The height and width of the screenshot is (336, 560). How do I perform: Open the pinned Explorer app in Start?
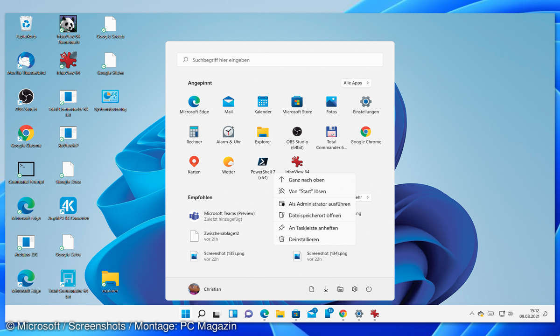(263, 135)
